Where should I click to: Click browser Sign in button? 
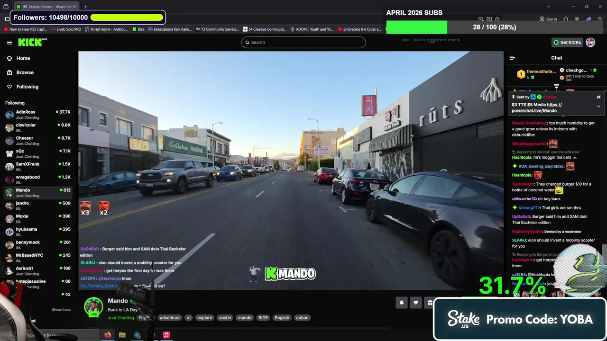548,19
